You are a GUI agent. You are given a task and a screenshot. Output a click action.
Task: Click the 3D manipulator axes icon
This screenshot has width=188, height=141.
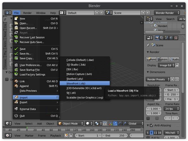[x=111, y=124]
